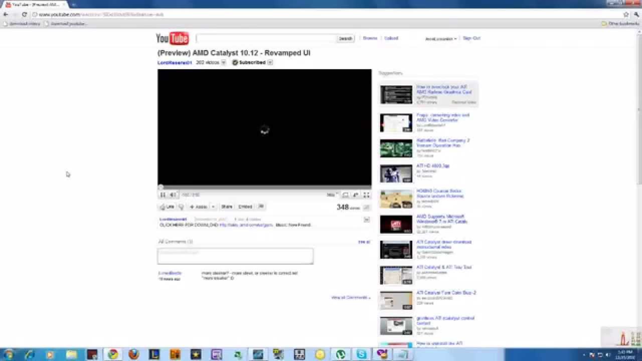
Task: Expand the 263 videos dropdown arrow
Action: tap(223, 63)
